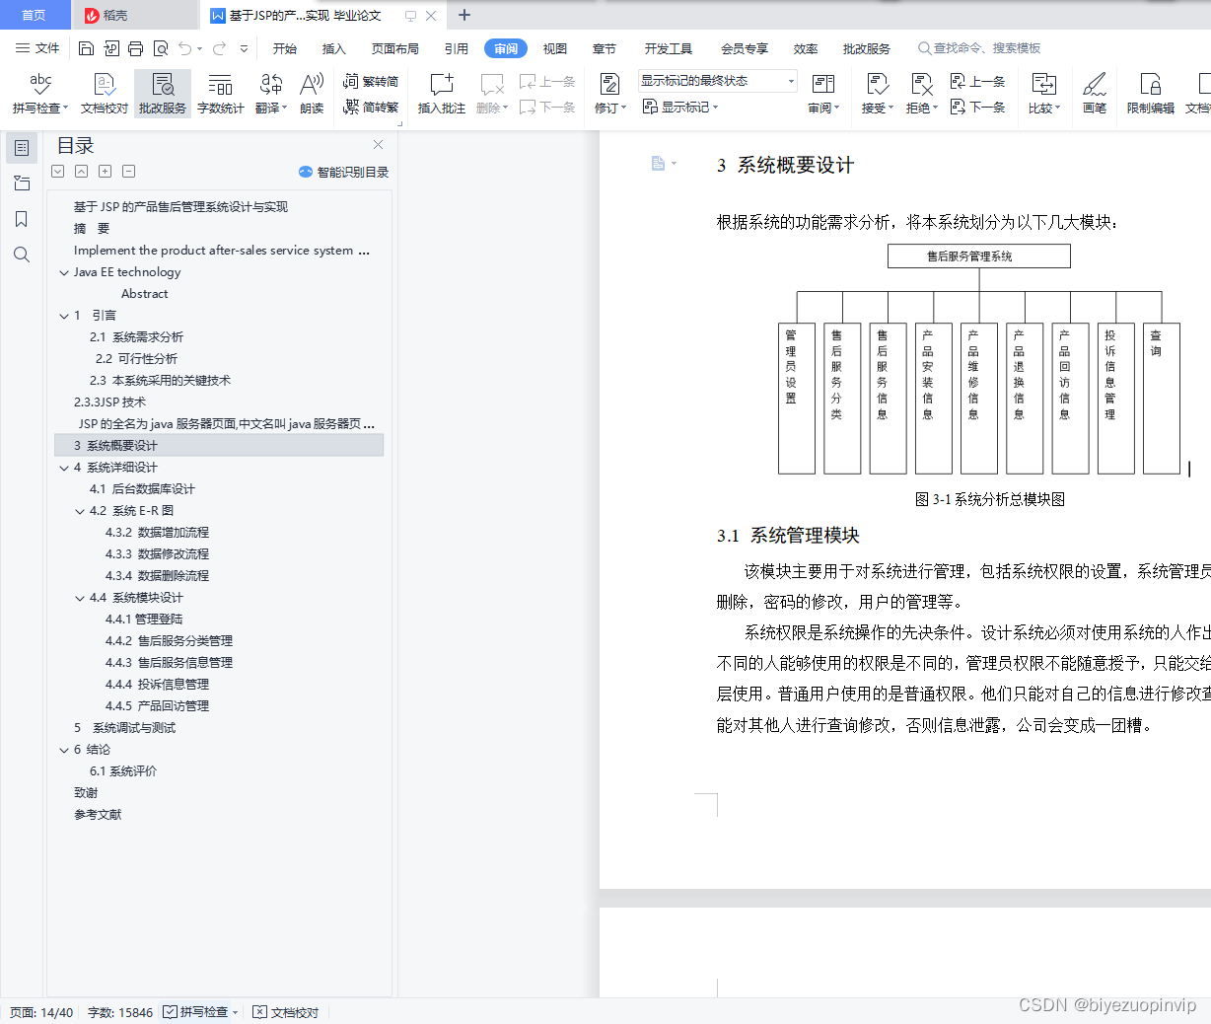Open the chapter navigation sidebar icon

point(22,183)
